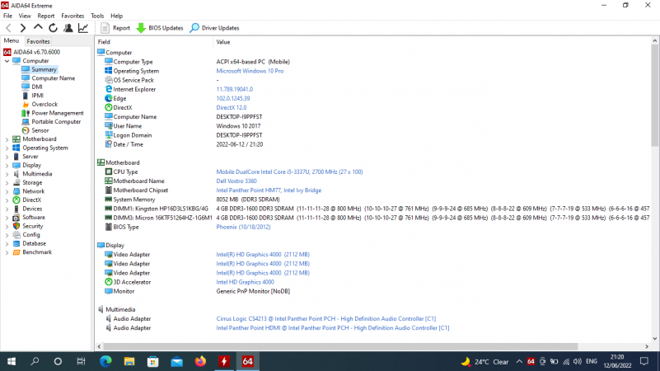Open Power Management in the tree
Image resolution: width=660 pixels, height=371 pixels.
[57, 113]
